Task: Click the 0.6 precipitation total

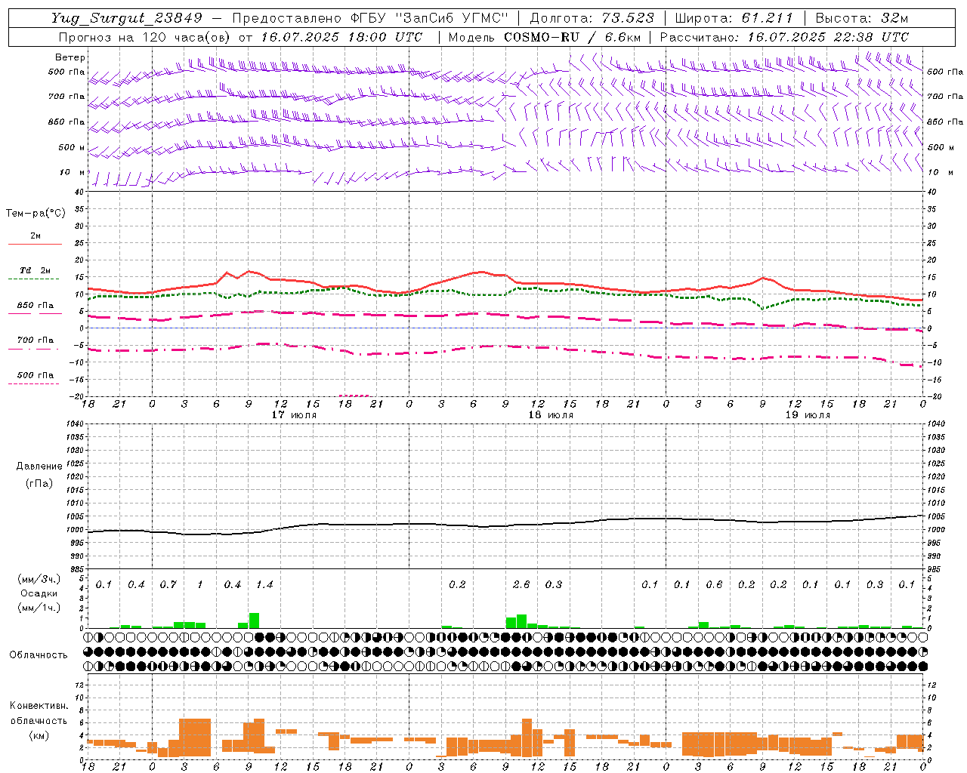Action: click(x=714, y=585)
